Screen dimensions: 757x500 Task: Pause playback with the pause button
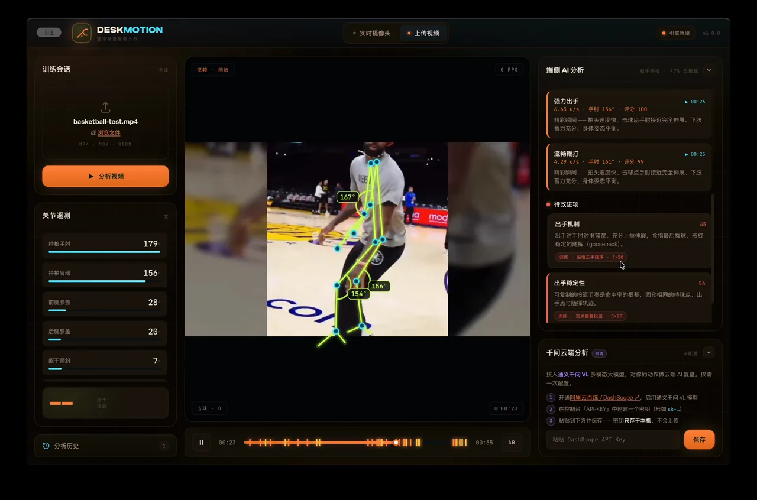202,443
